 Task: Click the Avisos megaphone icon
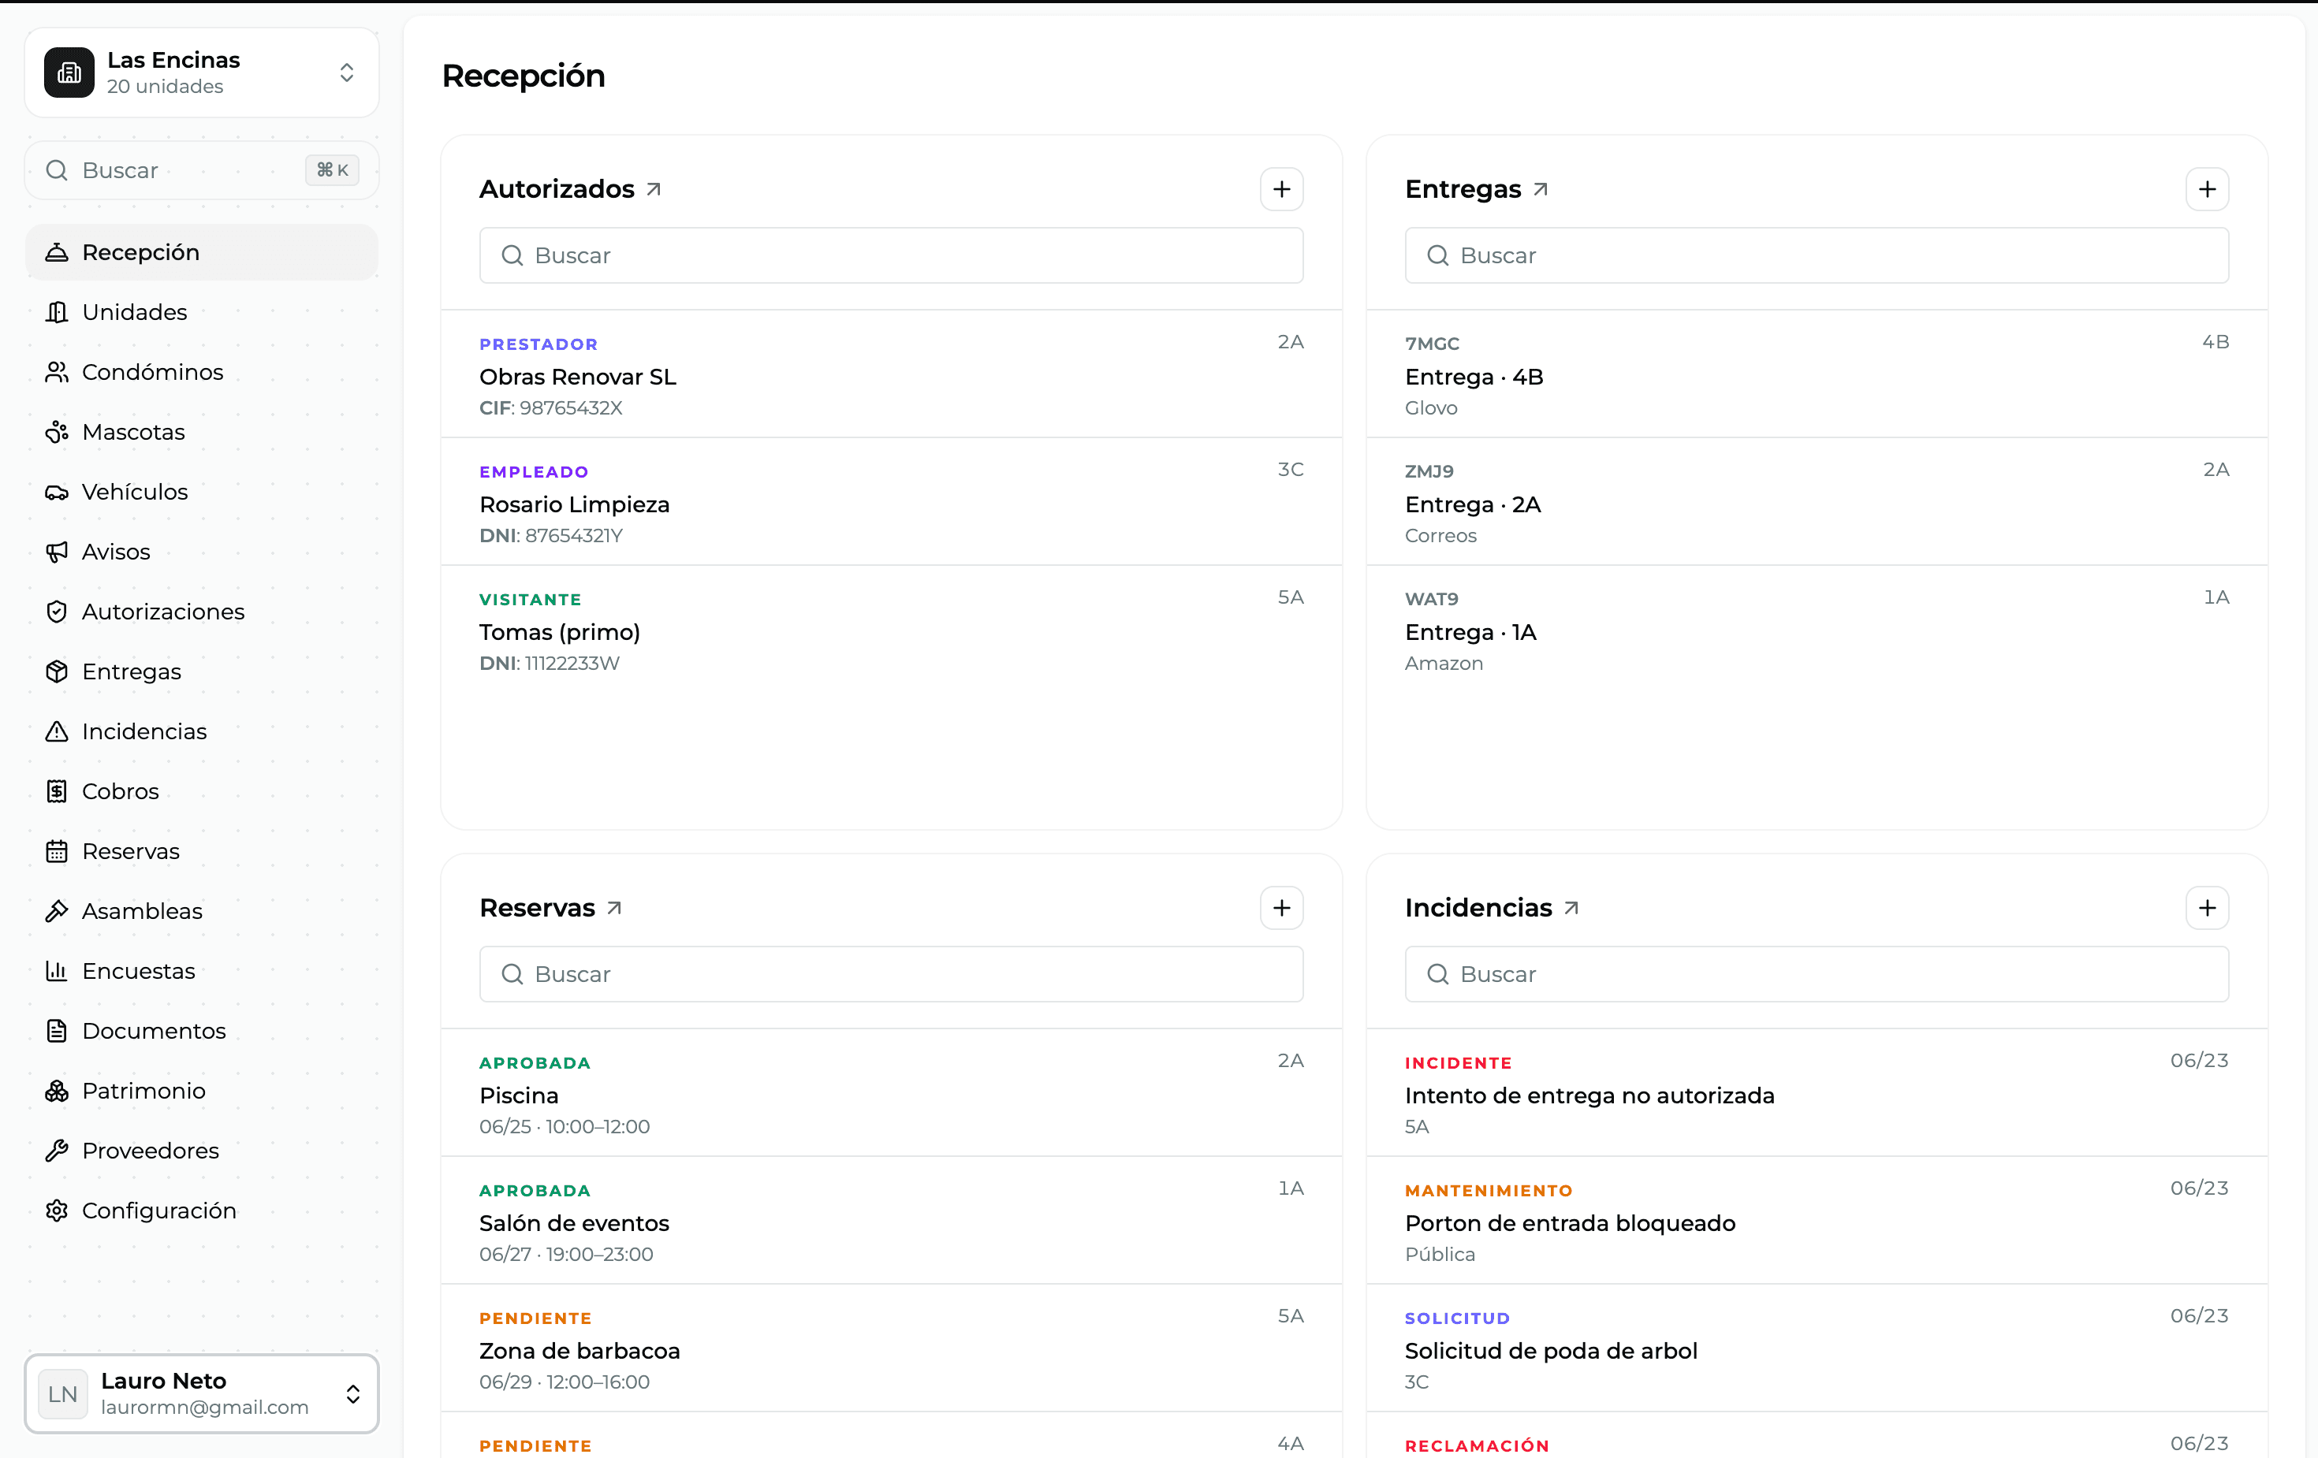[x=57, y=552]
